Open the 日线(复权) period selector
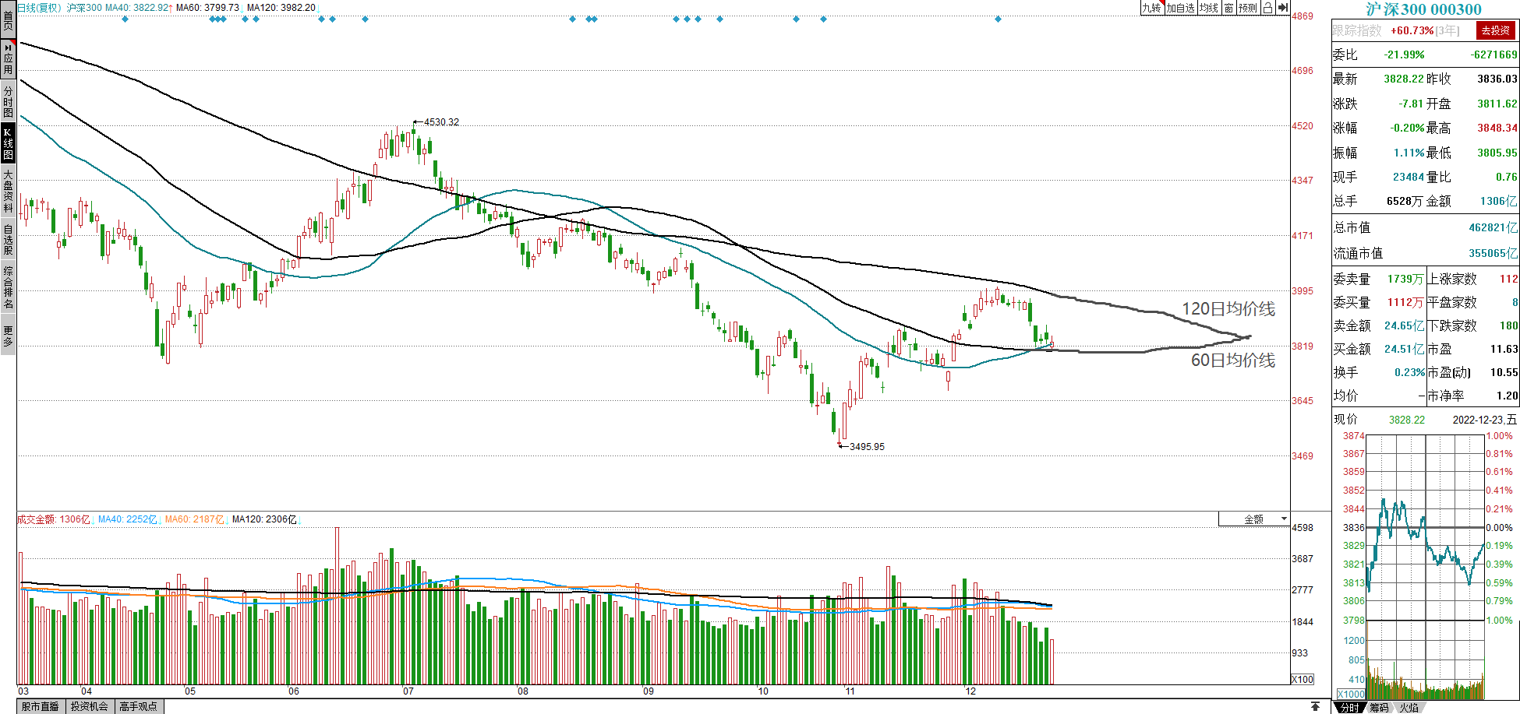Viewport: 1520px width, 714px height. [39, 8]
